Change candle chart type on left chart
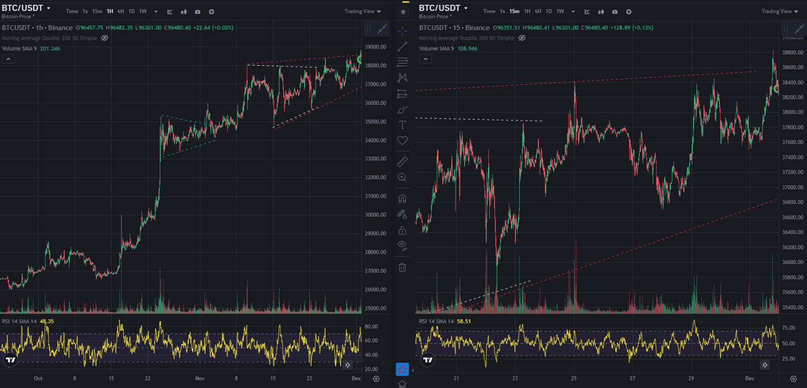807x388 pixels. (184, 11)
